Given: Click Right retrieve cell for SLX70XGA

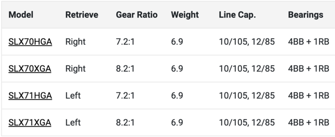Looking at the screenshot, I should (x=75, y=69).
